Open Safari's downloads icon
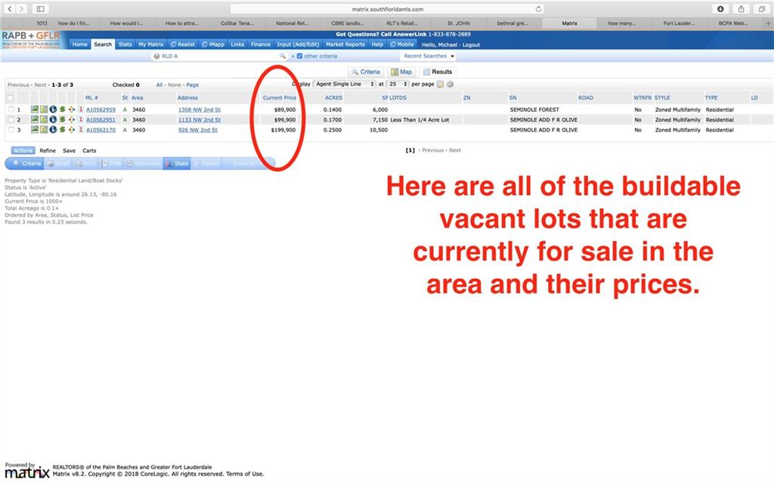The height and width of the screenshot is (483, 774). pyautogui.click(x=720, y=9)
